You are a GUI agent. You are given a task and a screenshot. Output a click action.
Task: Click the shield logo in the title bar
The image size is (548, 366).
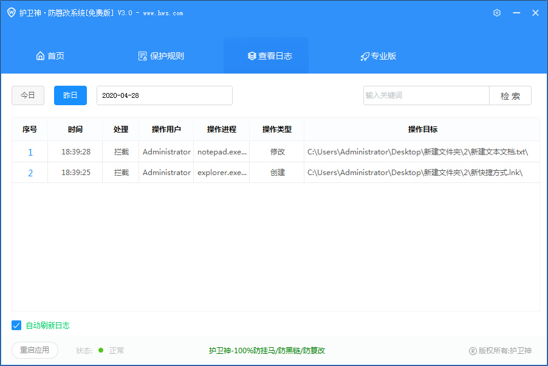point(11,12)
